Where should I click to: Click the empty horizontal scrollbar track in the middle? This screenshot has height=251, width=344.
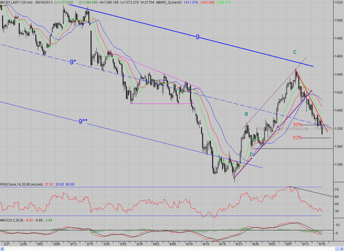pyautogui.click(x=169, y=249)
